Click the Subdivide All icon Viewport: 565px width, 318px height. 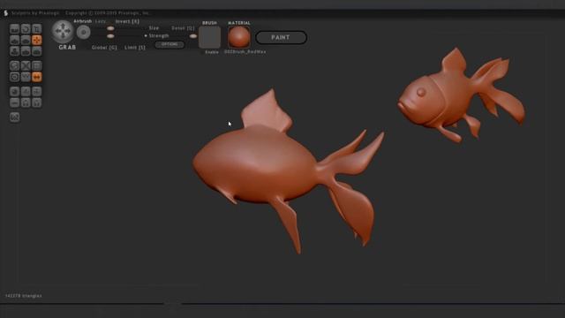click(37, 65)
